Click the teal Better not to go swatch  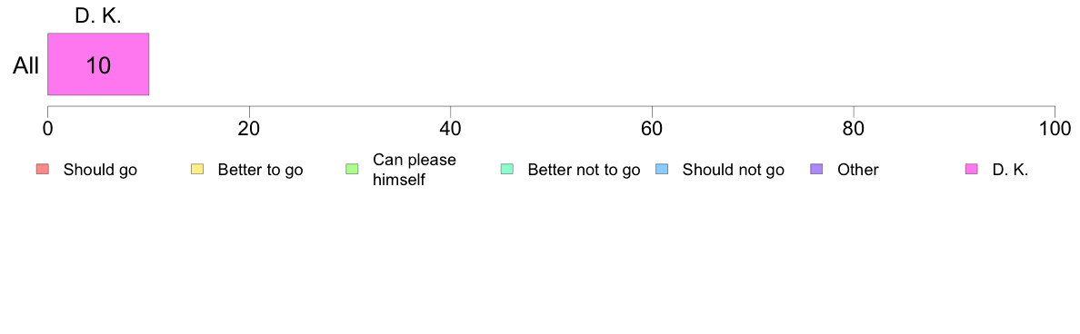pyautogui.click(x=506, y=169)
